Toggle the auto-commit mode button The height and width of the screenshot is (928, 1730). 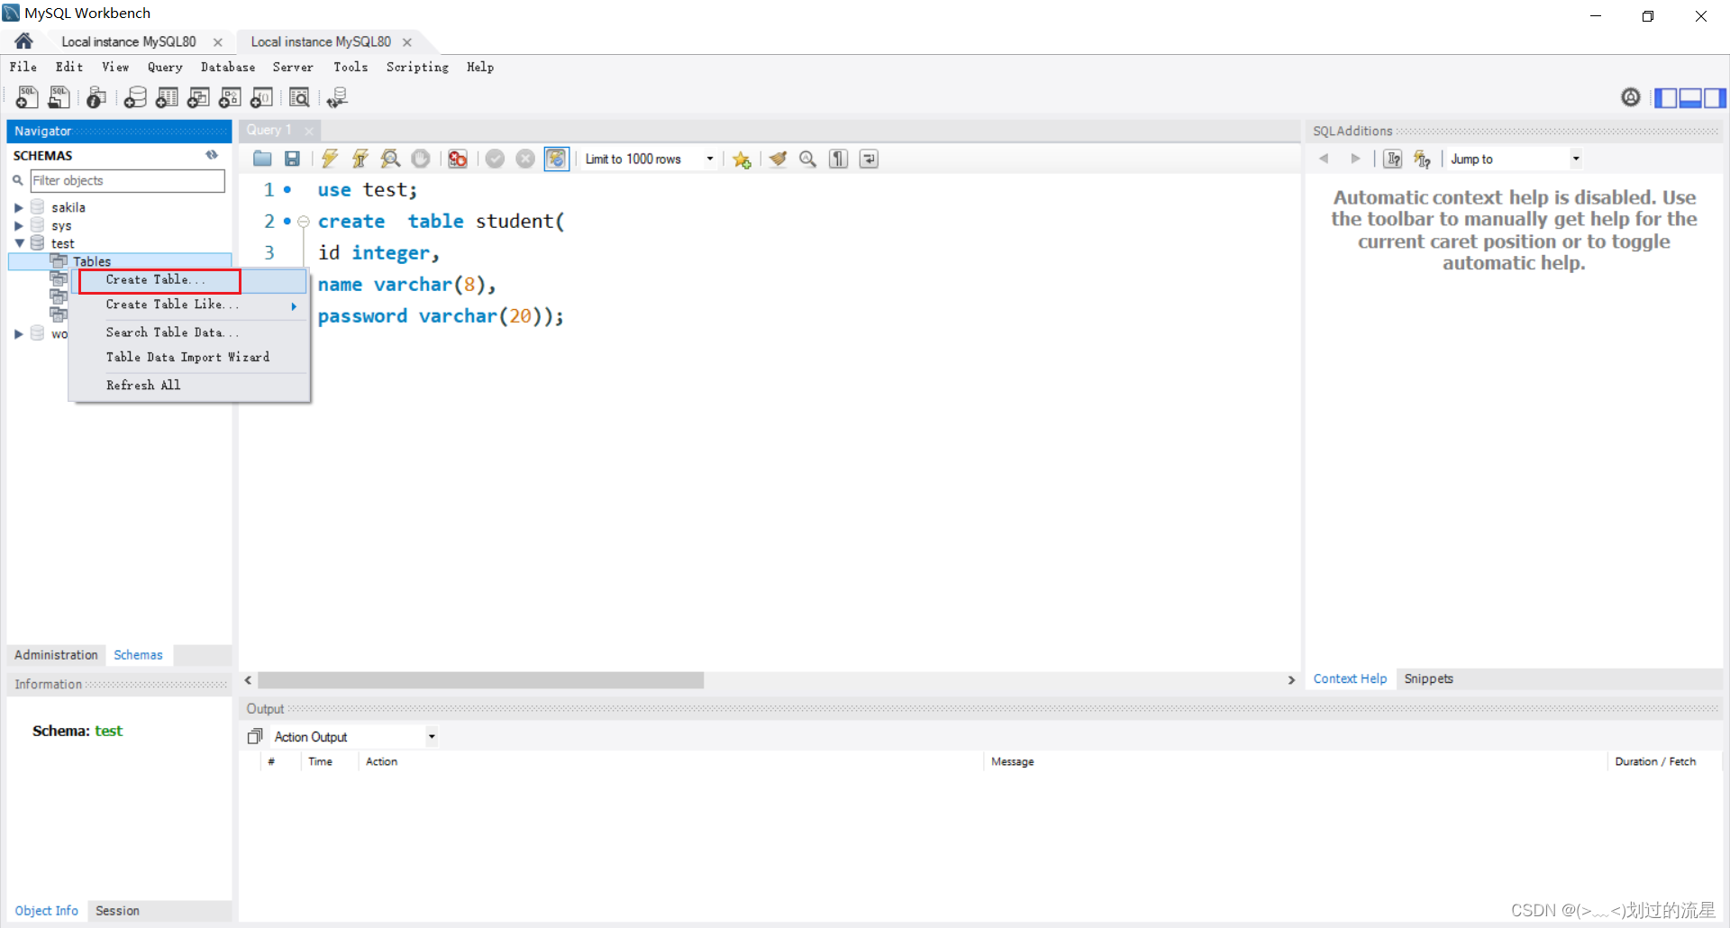click(x=557, y=159)
